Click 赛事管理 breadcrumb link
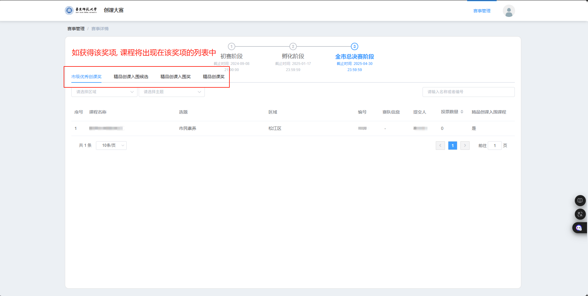This screenshot has height=296, width=588. click(x=76, y=29)
